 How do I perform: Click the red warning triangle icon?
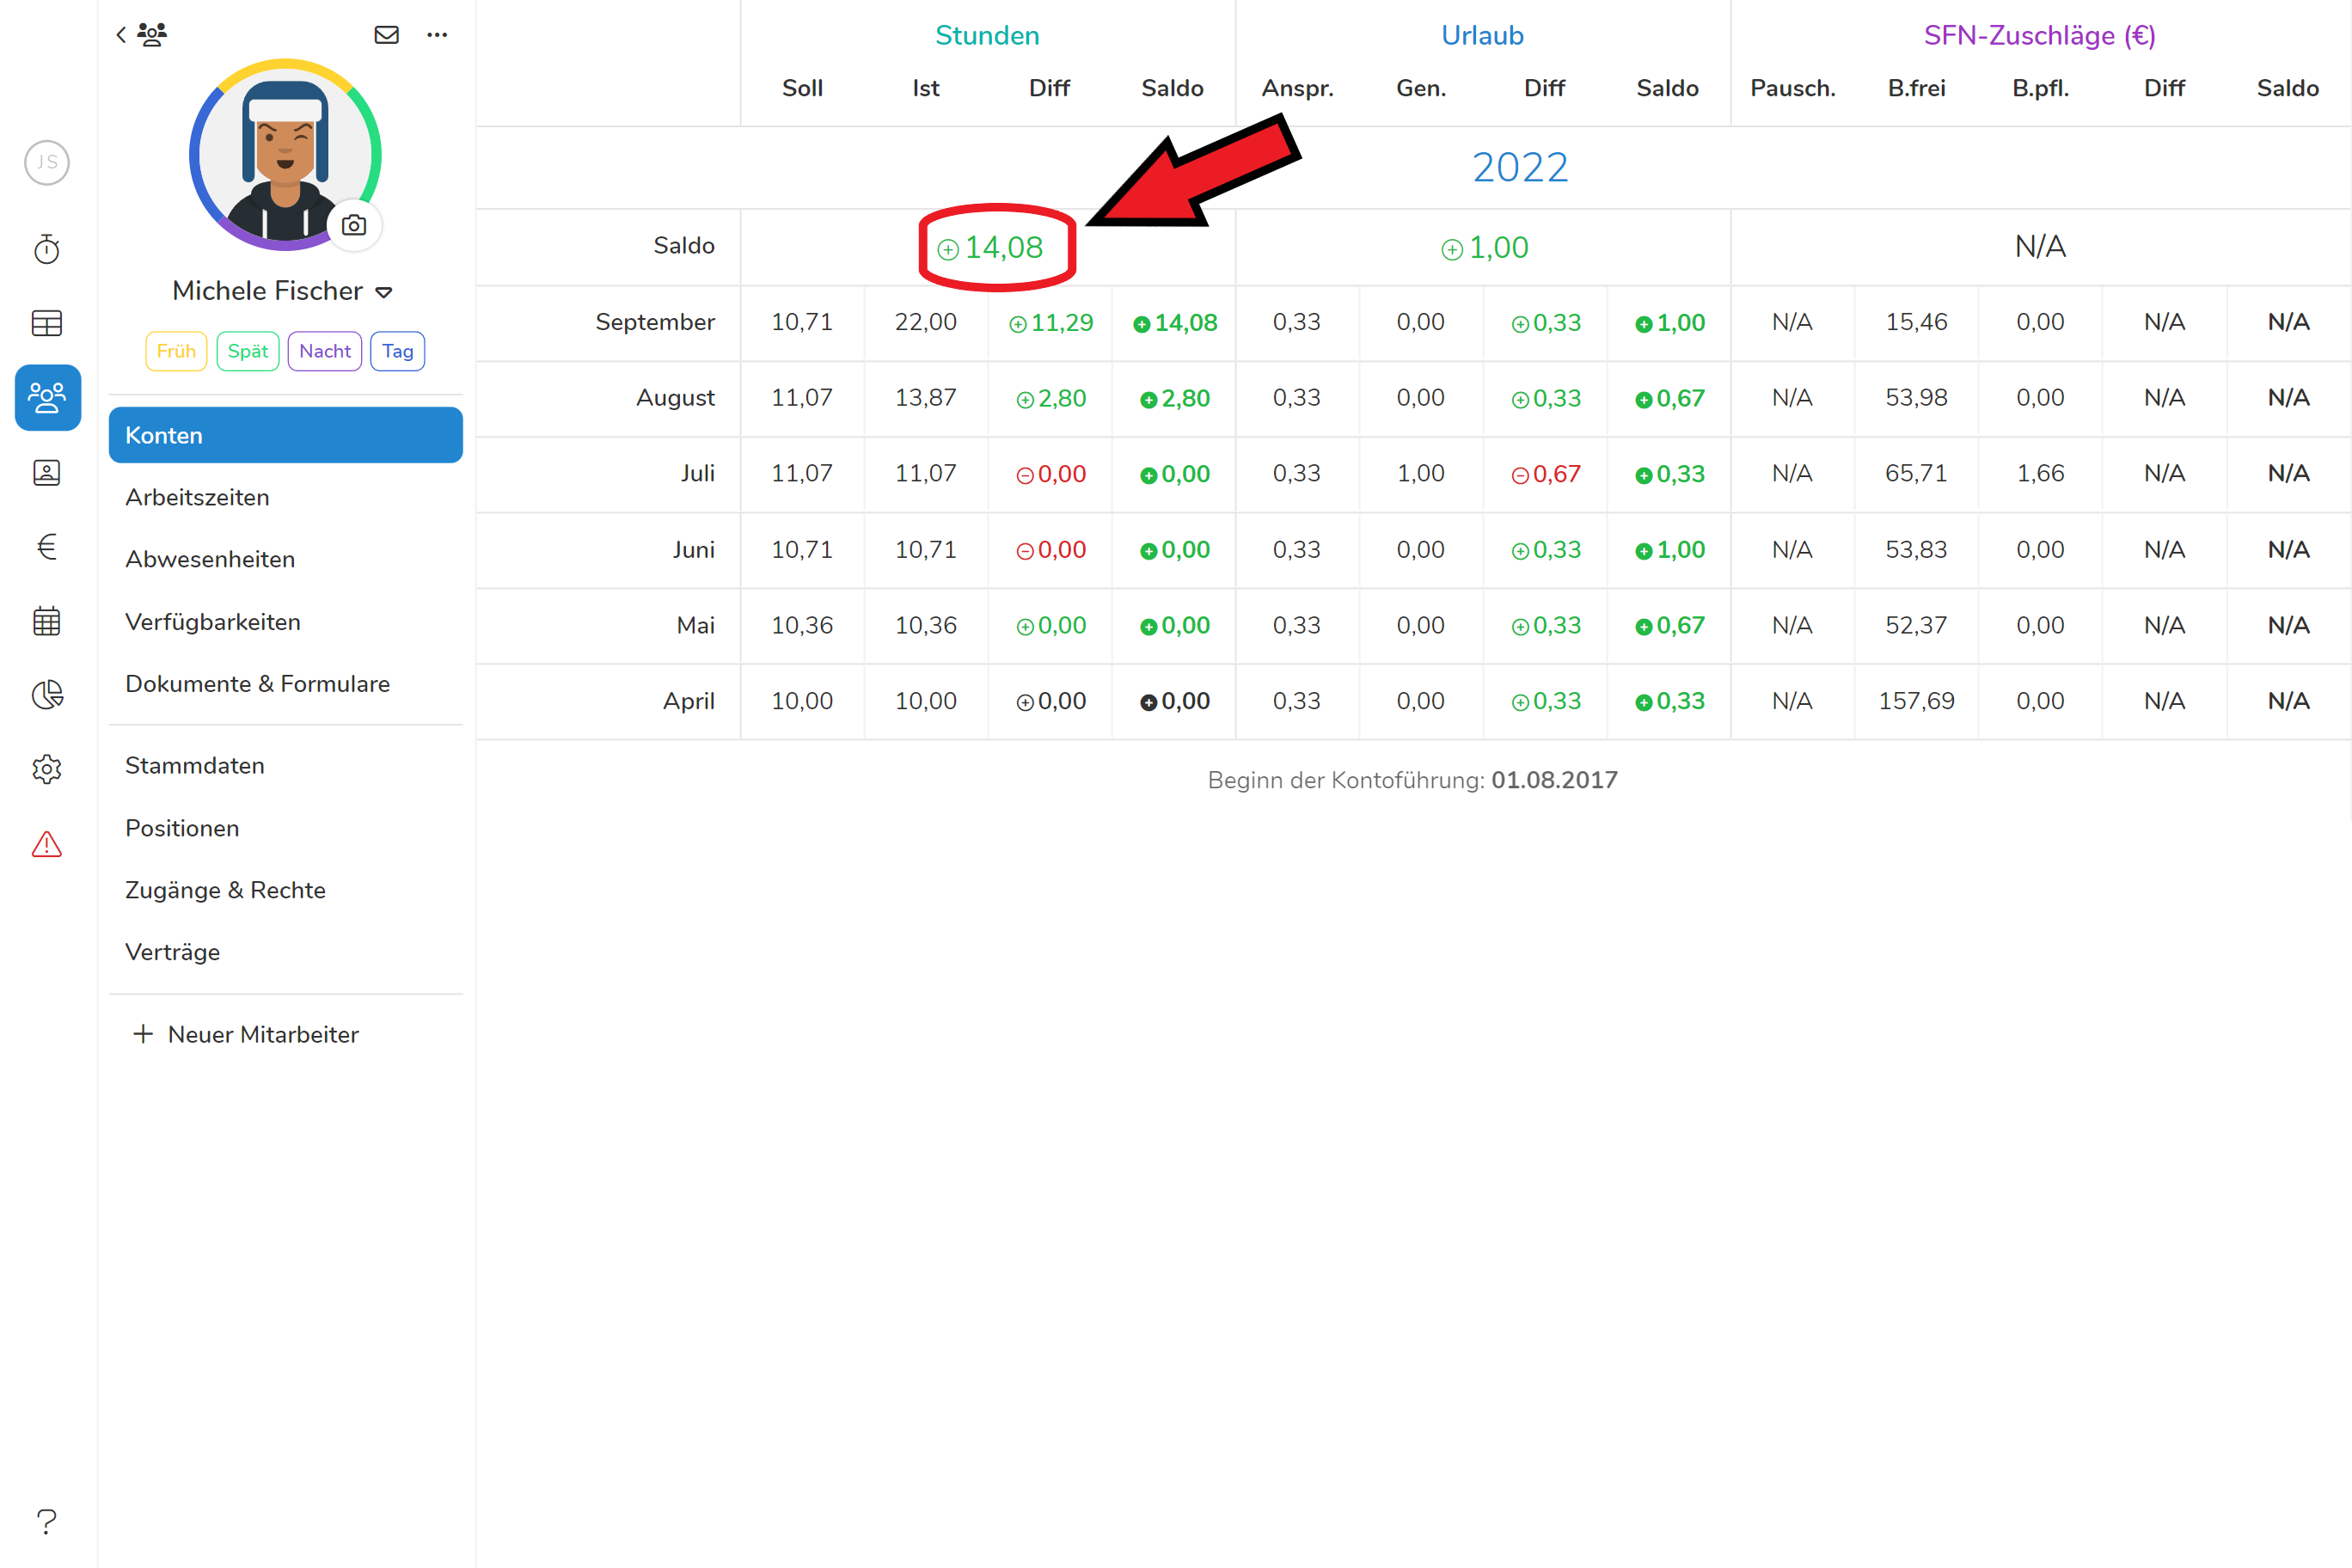click(47, 844)
